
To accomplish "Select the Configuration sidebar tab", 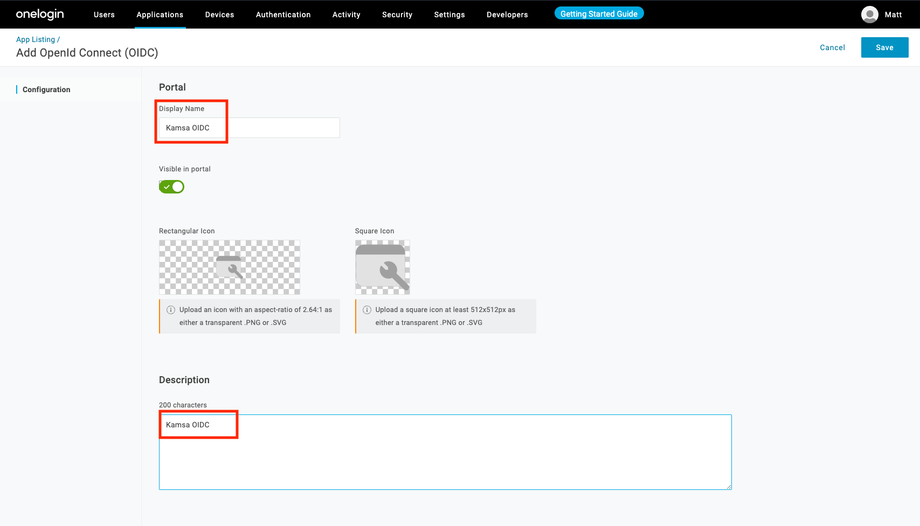I will click(46, 89).
